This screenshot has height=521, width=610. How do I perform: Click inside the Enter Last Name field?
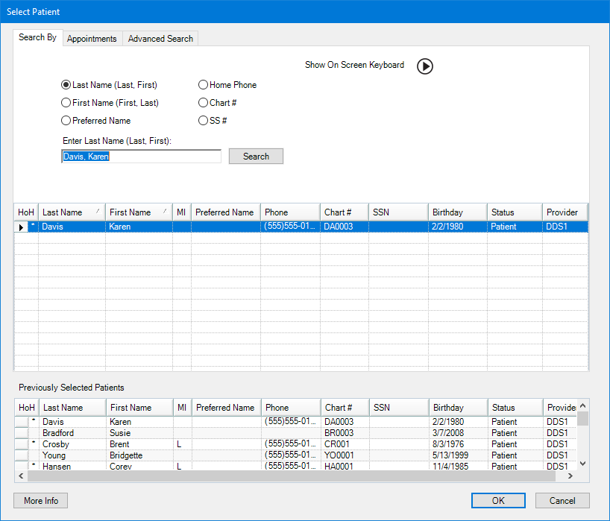141,156
